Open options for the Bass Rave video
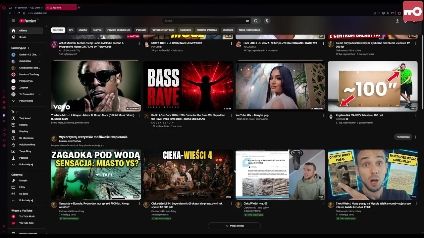The height and width of the screenshot is (238, 424). (231, 116)
